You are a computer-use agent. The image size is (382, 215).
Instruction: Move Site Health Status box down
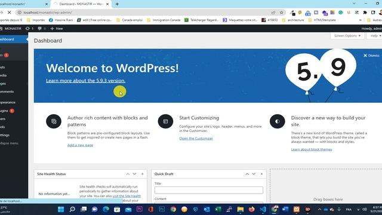coord(134,174)
